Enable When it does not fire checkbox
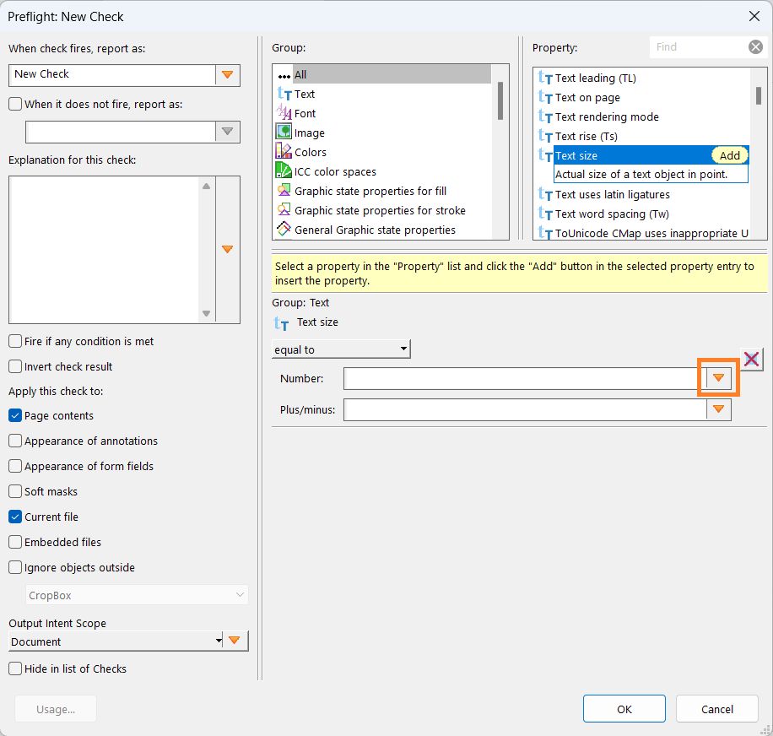 coord(15,104)
